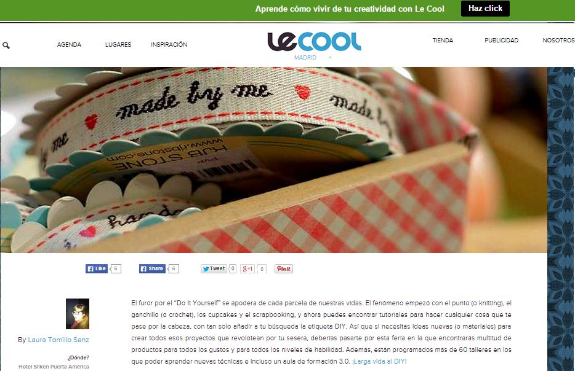Click the Haz click banner button
This screenshot has height=371, width=575.
pos(485,9)
